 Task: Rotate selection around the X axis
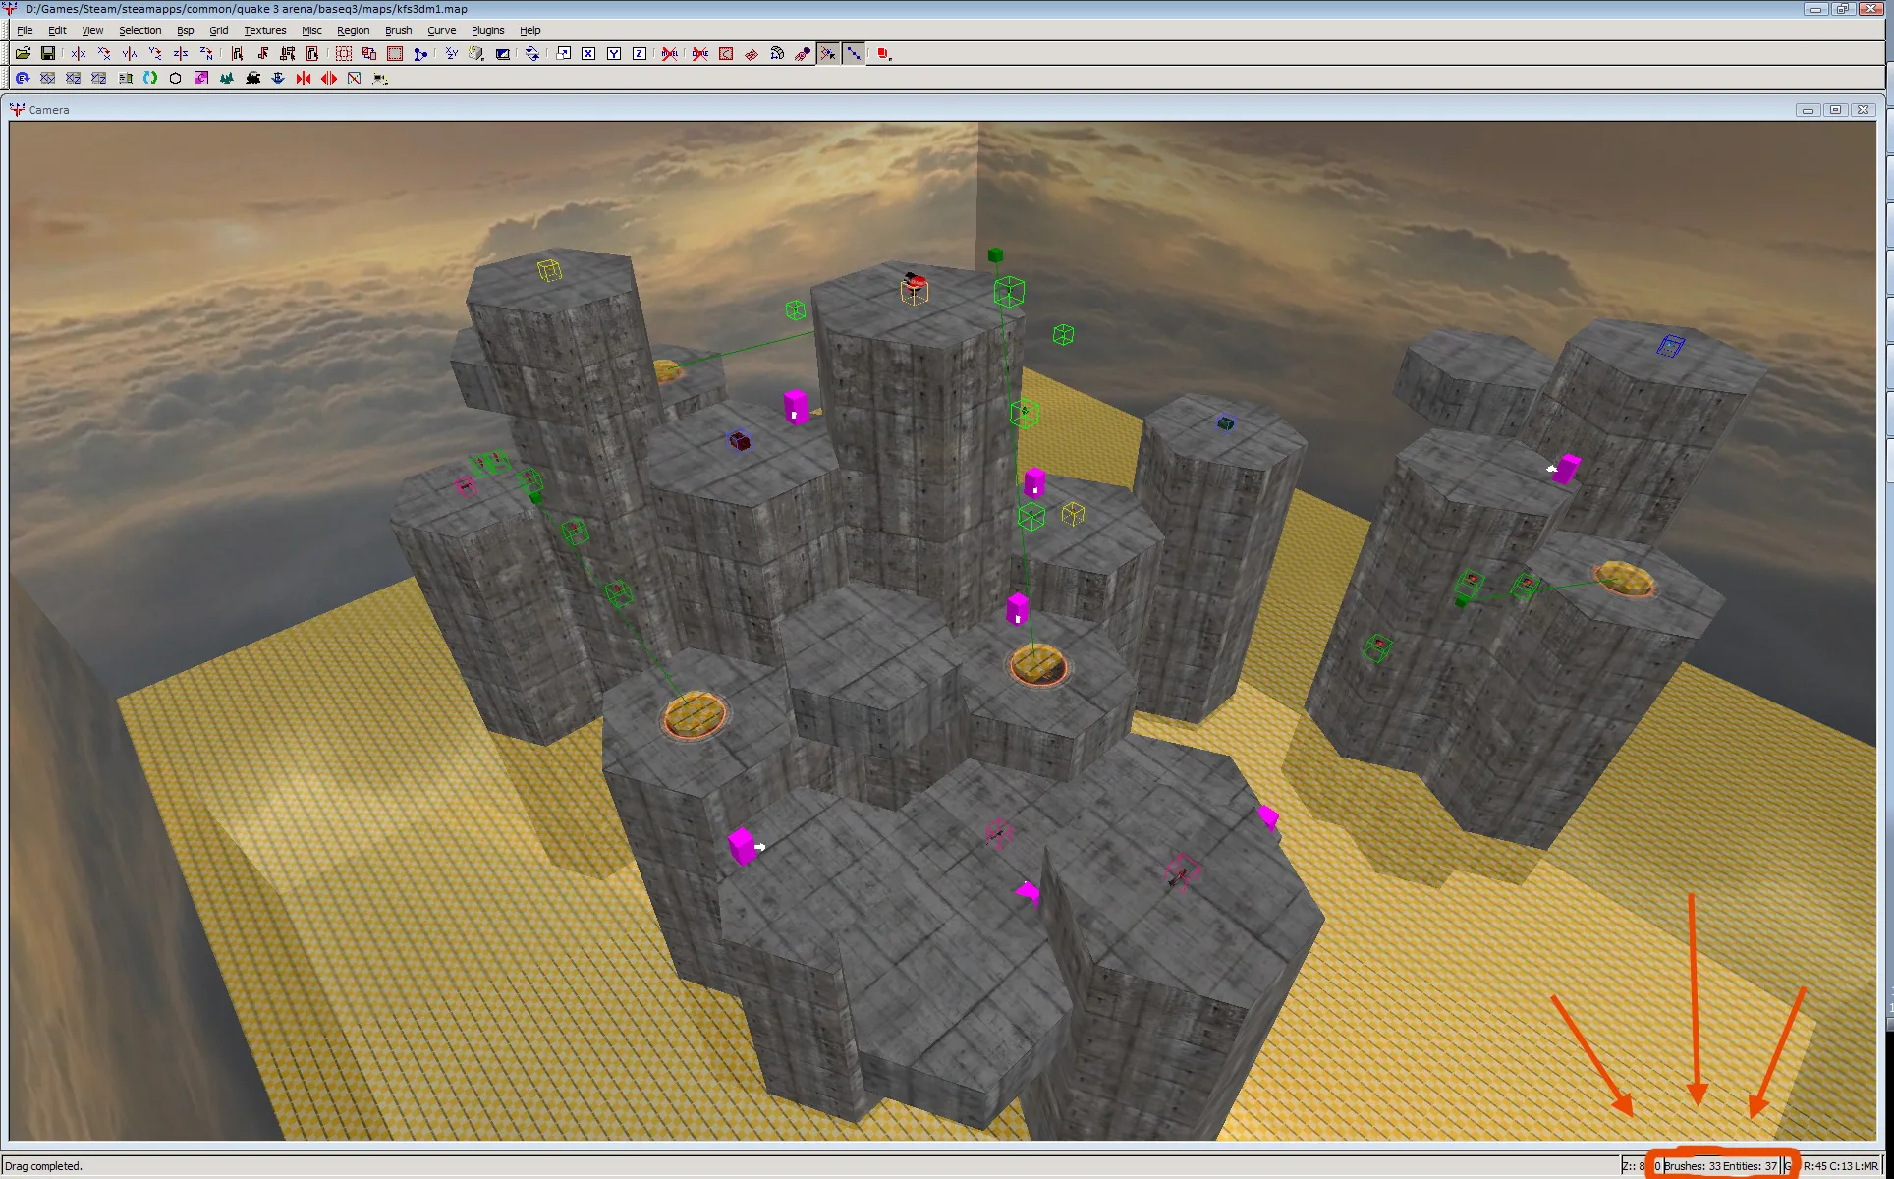[x=104, y=54]
